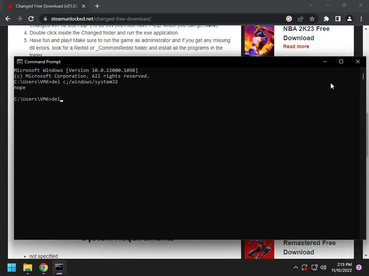Open the Chrome extensions puzzle icon
Viewport: 369px width, 276px height.
326,19
